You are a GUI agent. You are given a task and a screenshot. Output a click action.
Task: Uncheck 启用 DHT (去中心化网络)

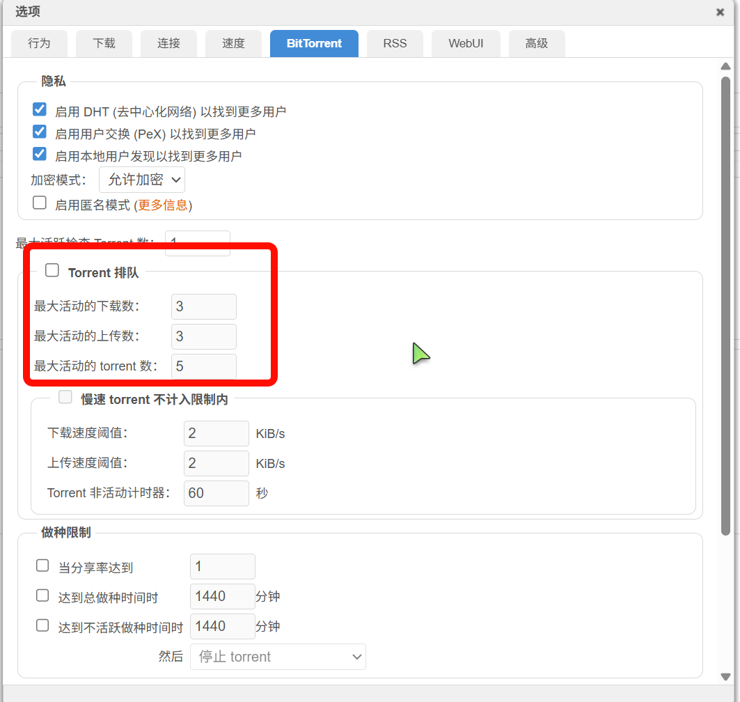(x=40, y=109)
